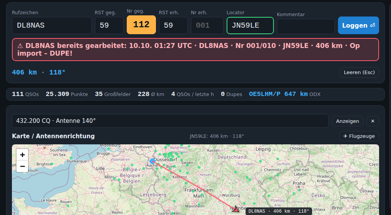Click the Locator field with JN59LE
The height and width of the screenshot is (215, 391).
pos(250,25)
